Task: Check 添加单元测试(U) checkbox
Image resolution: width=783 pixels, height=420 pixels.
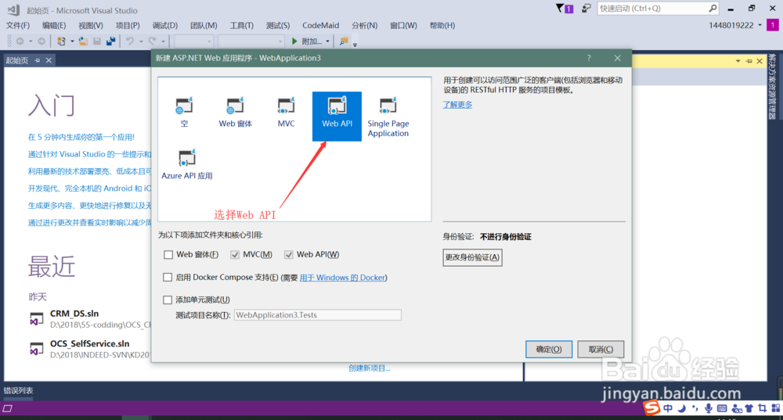Action: [x=168, y=300]
